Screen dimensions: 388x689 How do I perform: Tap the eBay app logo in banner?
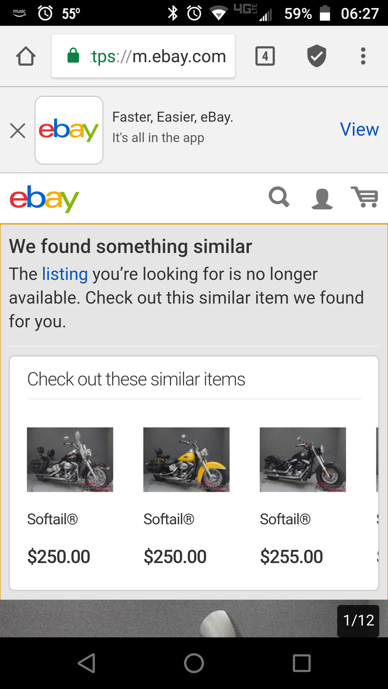[69, 130]
